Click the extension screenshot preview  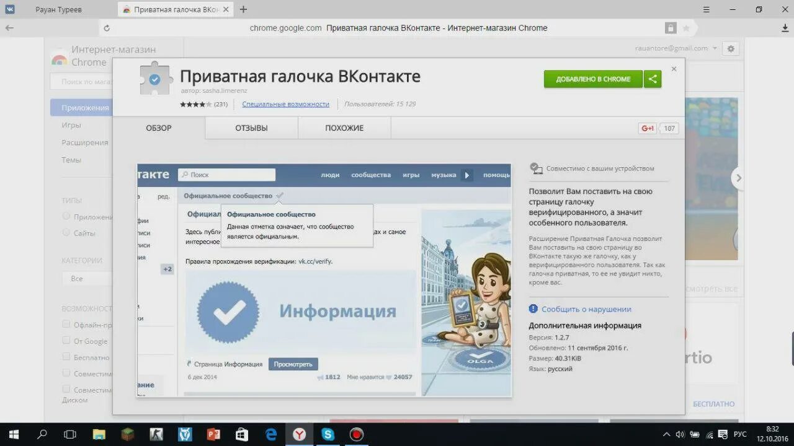click(324, 280)
